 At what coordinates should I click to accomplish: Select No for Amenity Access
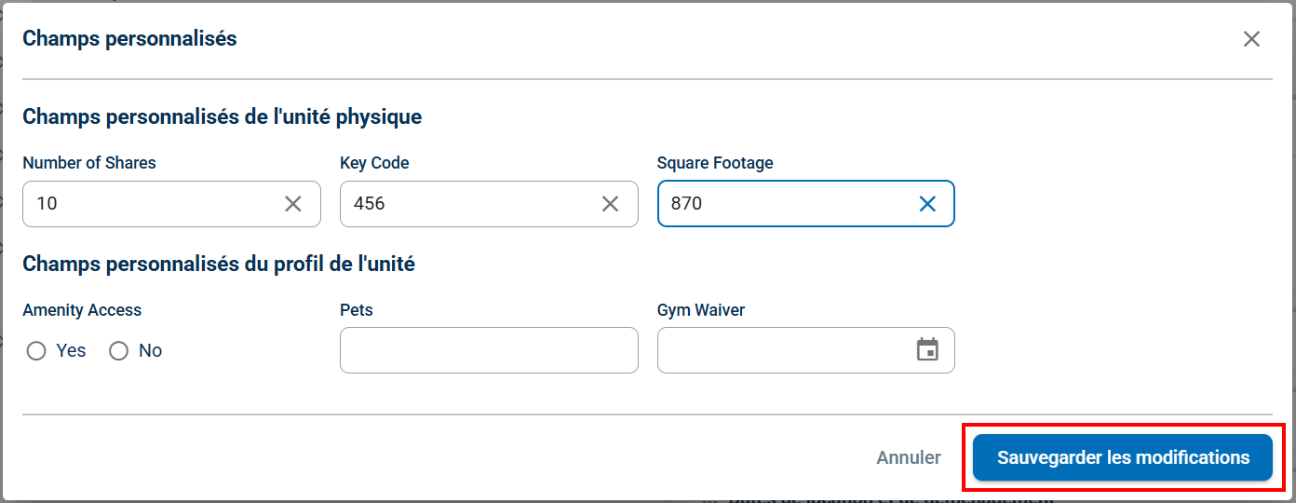click(x=119, y=351)
